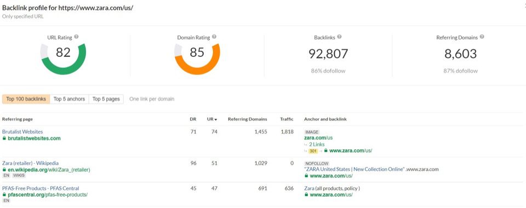Open Zara (retailer) - Wikipedia title link
The width and height of the screenshot is (526, 208).
pos(30,163)
